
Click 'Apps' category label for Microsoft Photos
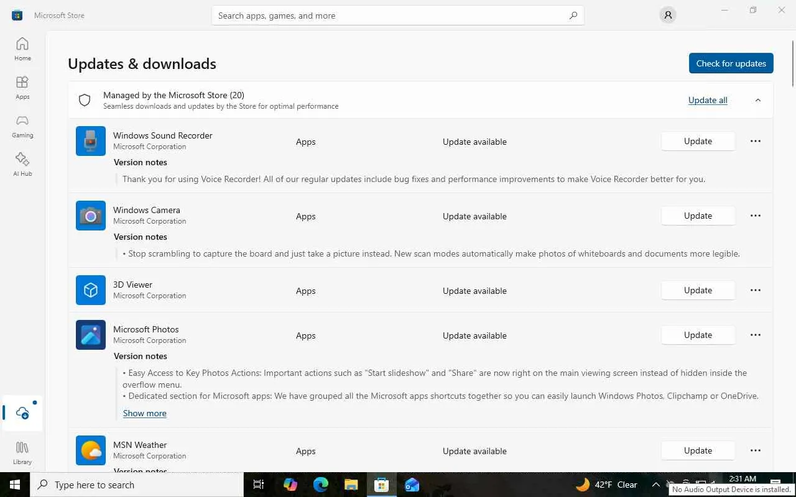pyautogui.click(x=305, y=335)
